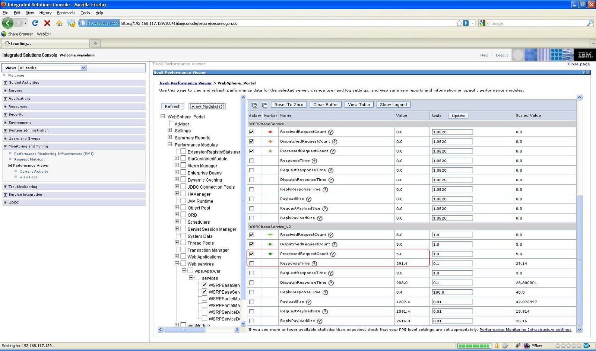Click the Show Legend button
This screenshot has width=596, height=351.
[x=393, y=105]
